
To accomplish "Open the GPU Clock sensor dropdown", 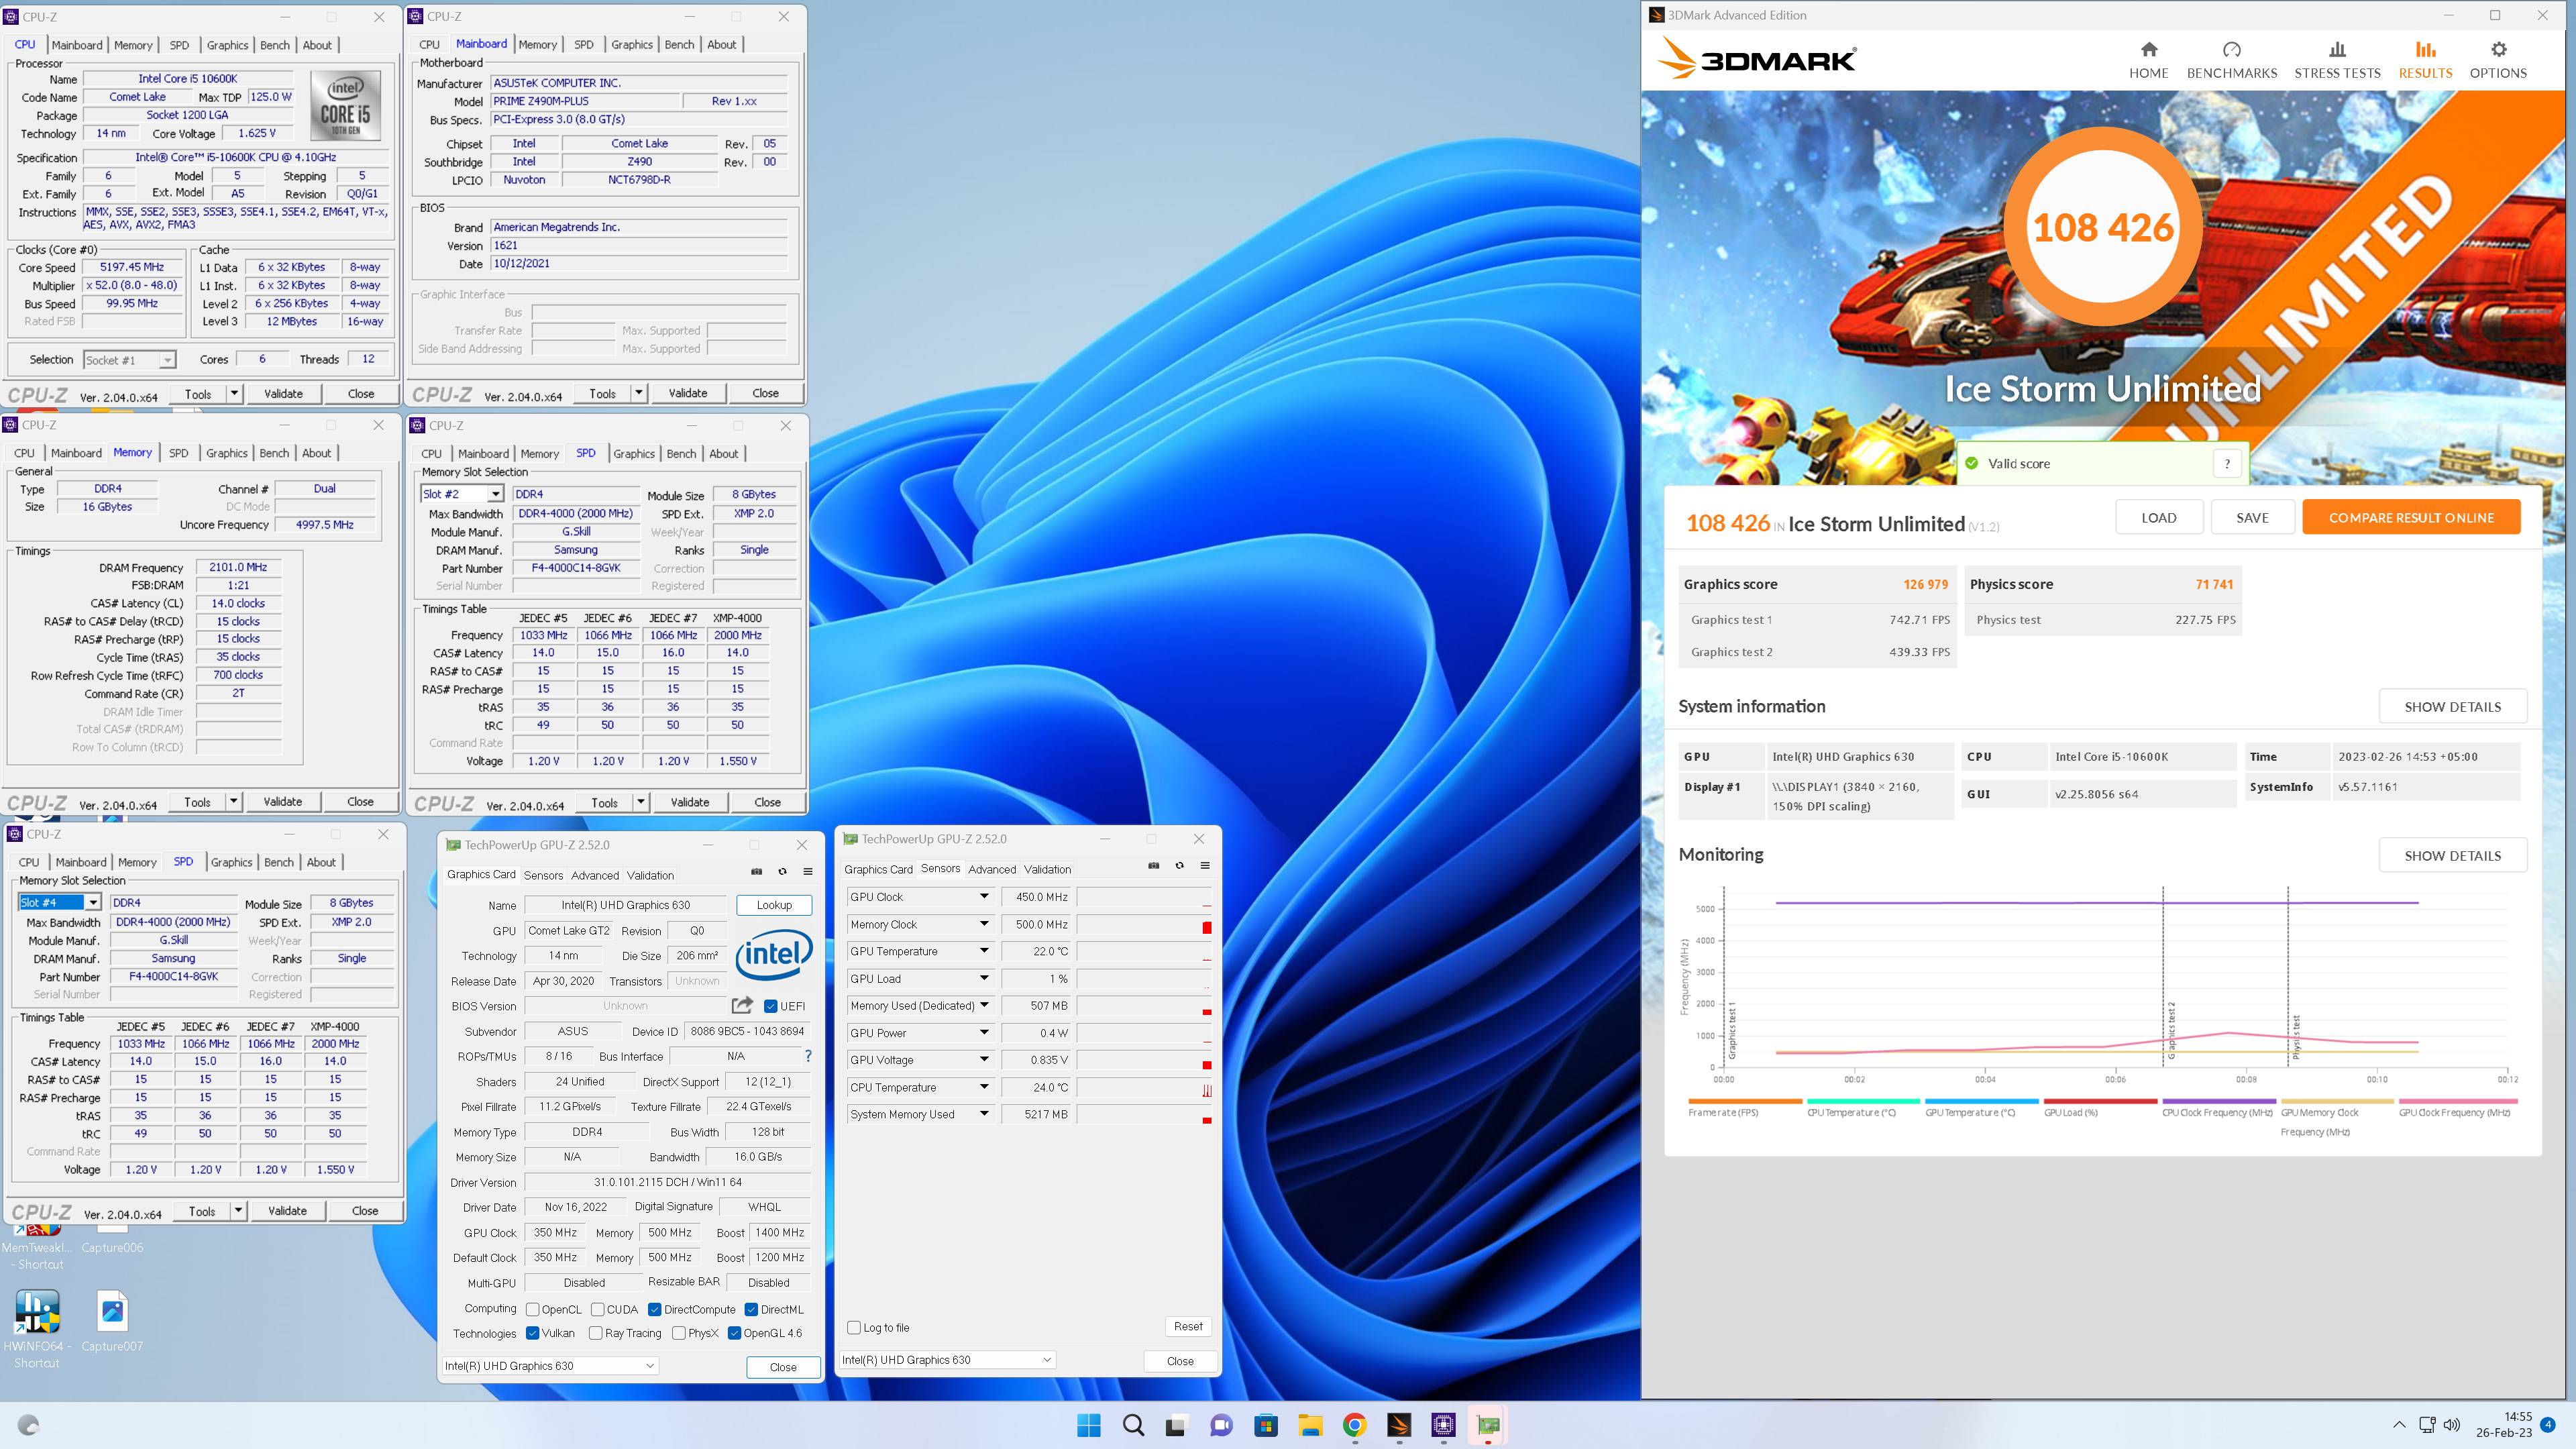I will pos(984,896).
